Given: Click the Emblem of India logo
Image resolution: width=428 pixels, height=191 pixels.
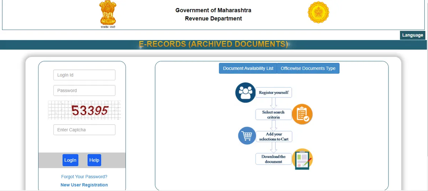Looking at the screenshot, I should pyautogui.click(x=108, y=13).
